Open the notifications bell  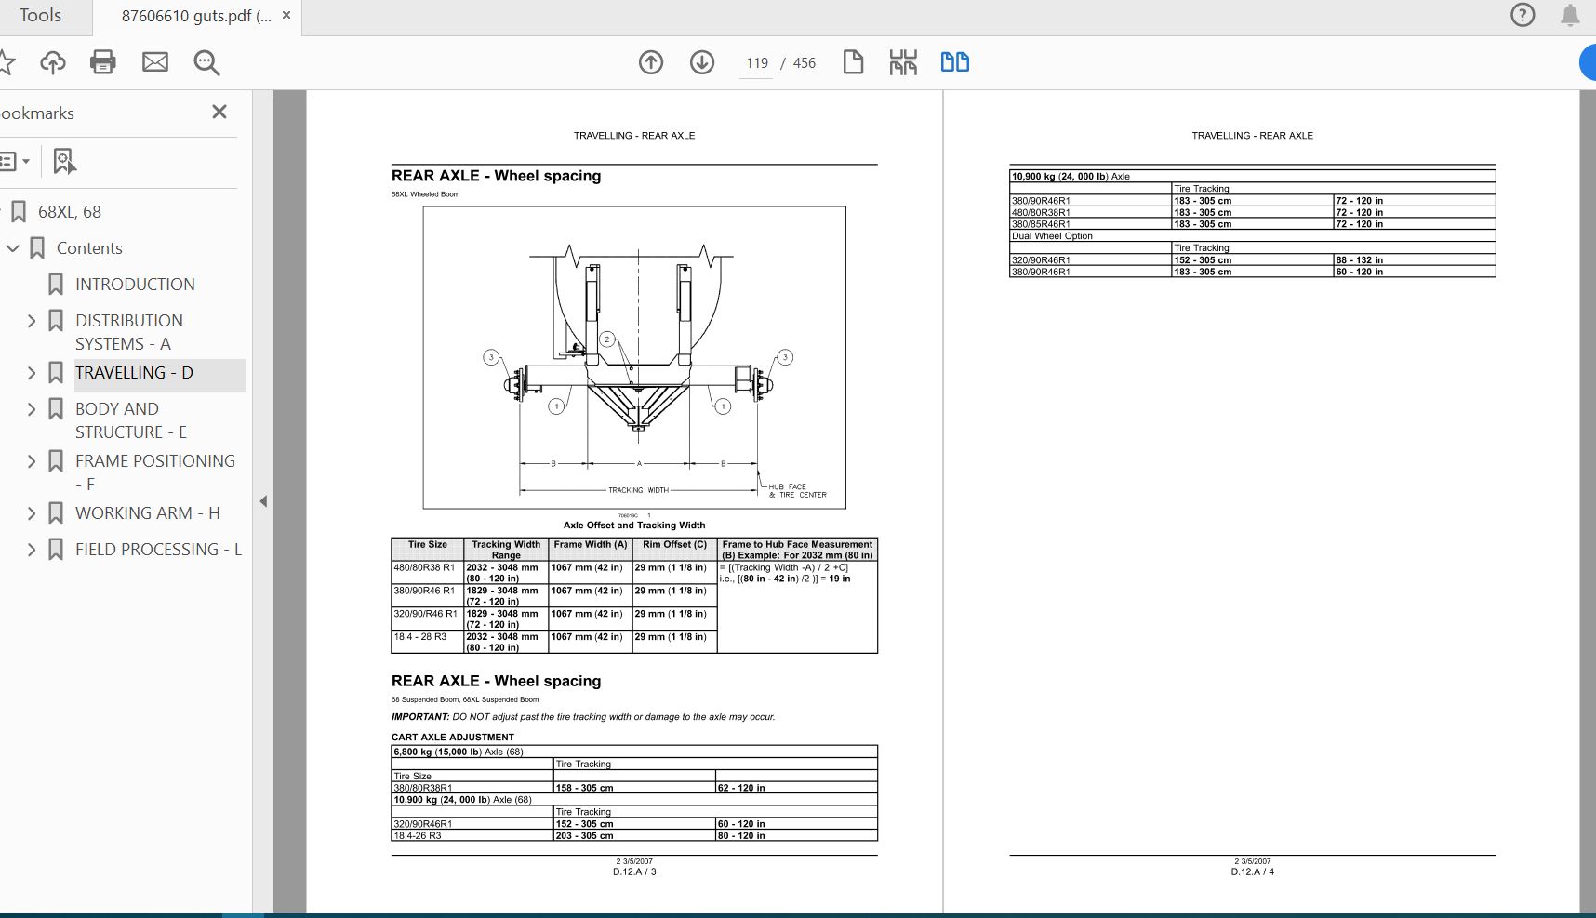click(x=1570, y=15)
